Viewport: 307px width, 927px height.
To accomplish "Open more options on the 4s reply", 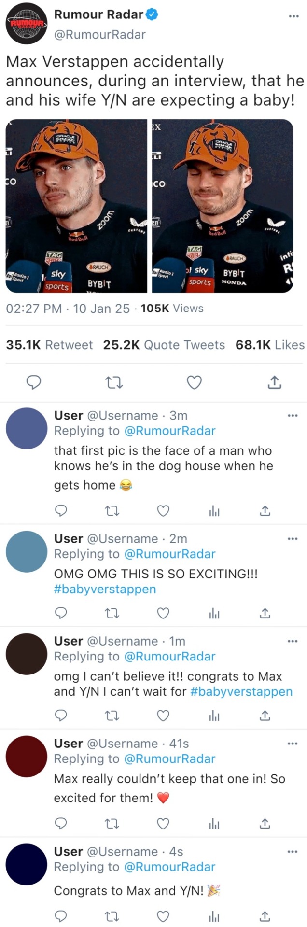I will click(x=293, y=851).
